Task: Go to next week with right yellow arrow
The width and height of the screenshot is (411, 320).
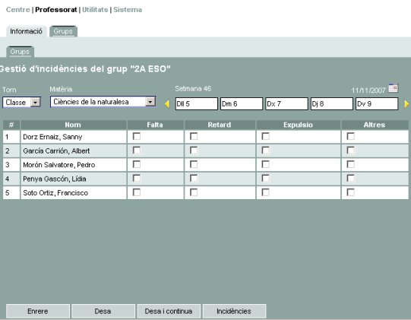Action: (x=406, y=104)
